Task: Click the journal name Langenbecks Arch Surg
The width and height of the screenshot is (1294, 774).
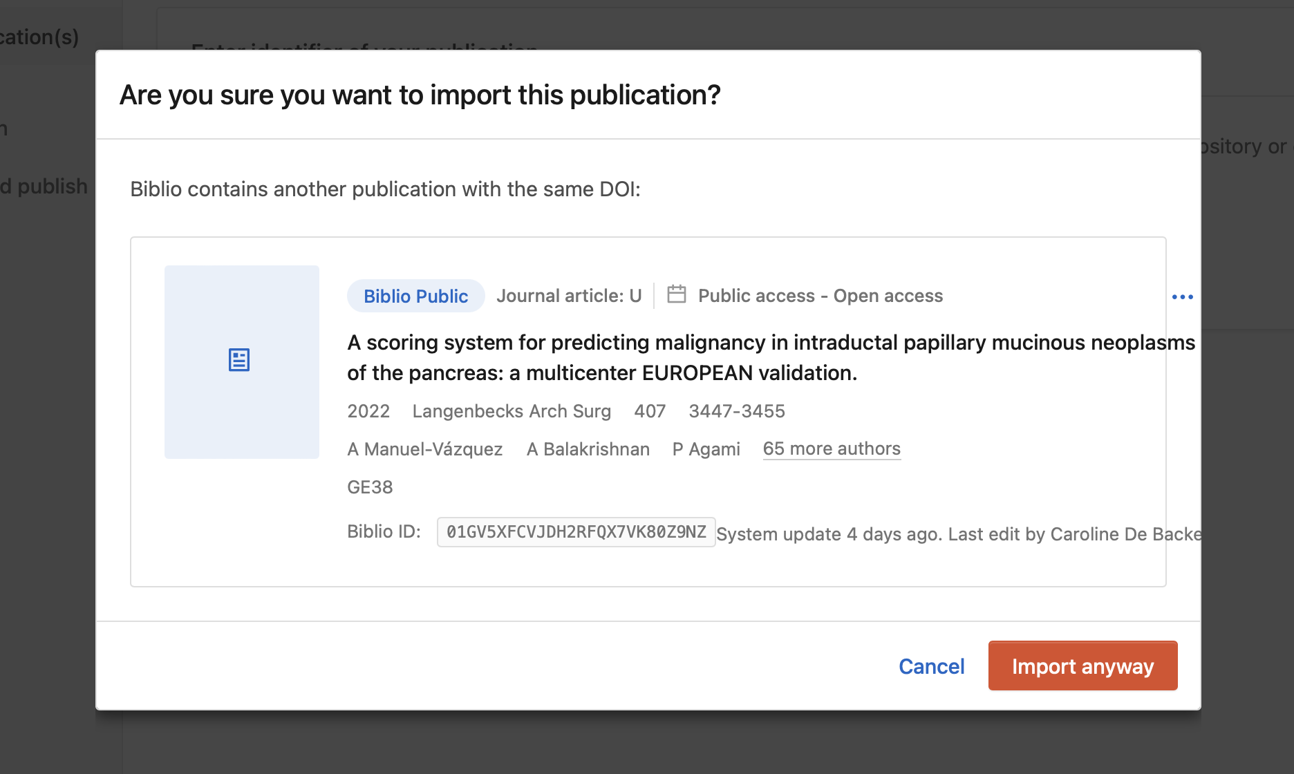Action: [x=512, y=410]
